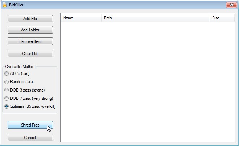Sort the list by Size column

coord(222,18)
